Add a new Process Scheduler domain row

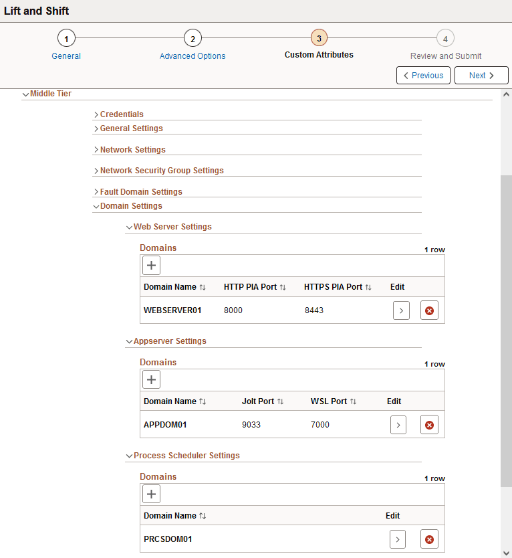(151, 494)
